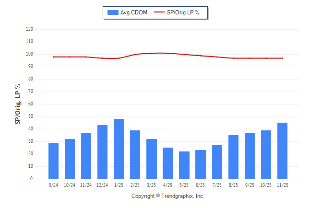Select the 6/25 blue bar

click(201, 164)
